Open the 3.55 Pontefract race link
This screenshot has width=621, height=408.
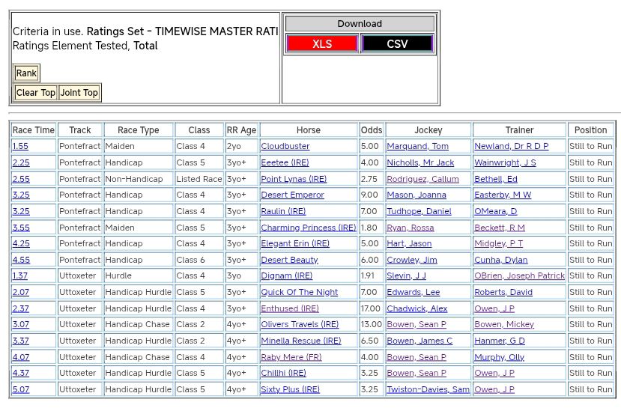(21, 228)
